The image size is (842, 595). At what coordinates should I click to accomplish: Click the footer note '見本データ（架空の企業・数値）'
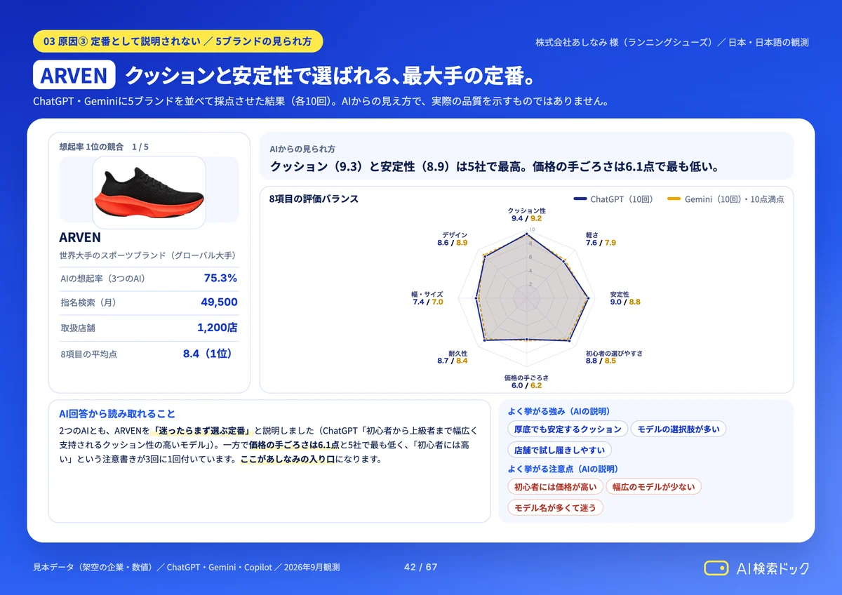click(x=93, y=567)
